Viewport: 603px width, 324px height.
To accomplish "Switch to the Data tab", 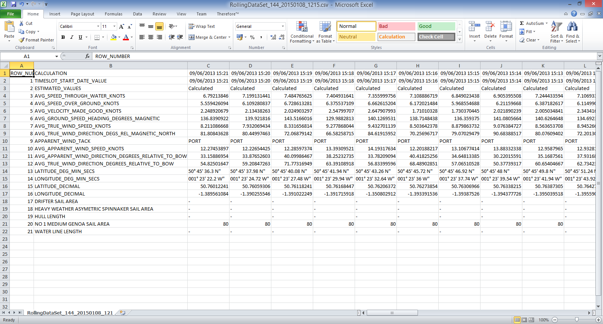I will [138, 14].
